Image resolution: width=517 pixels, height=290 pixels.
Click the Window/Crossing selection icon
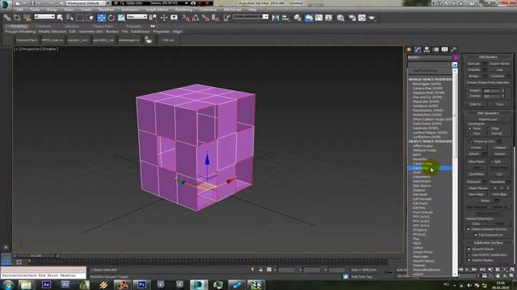point(90,18)
